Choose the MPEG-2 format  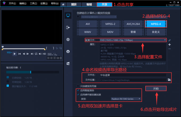[x=110, y=24]
